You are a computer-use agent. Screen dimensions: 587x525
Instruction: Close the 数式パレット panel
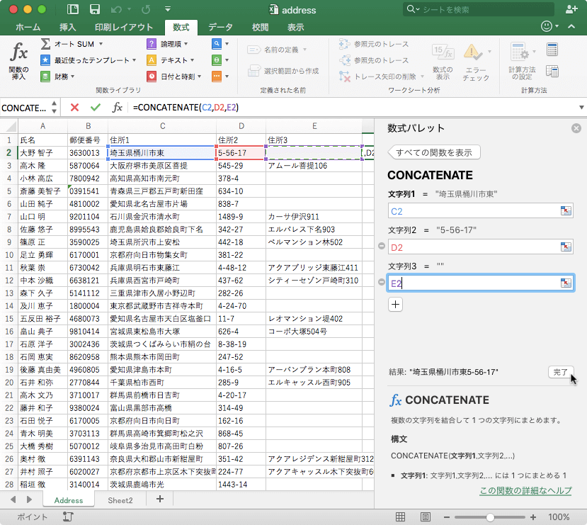tap(576, 128)
